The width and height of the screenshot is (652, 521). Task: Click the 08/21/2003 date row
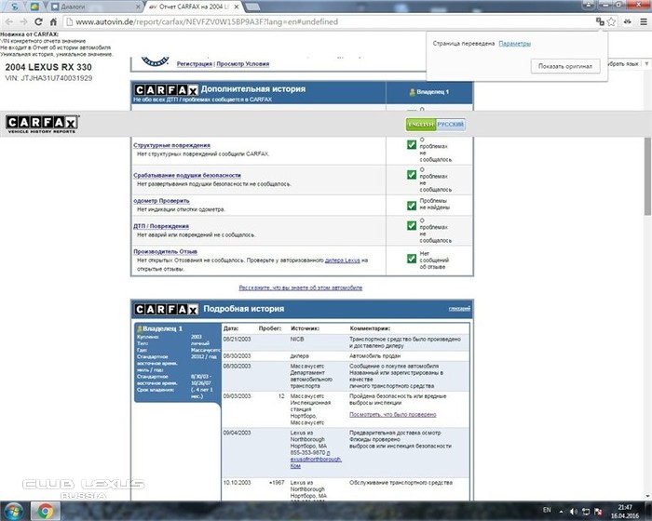pos(346,342)
